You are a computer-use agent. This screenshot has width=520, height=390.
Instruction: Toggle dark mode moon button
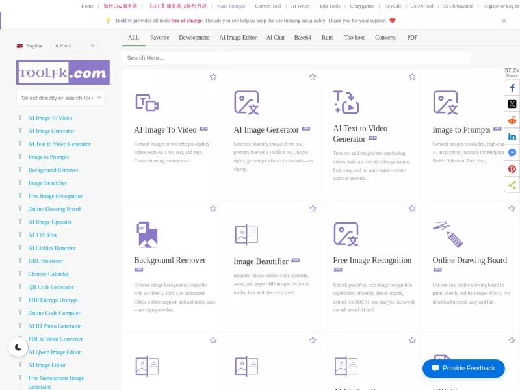(18, 347)
